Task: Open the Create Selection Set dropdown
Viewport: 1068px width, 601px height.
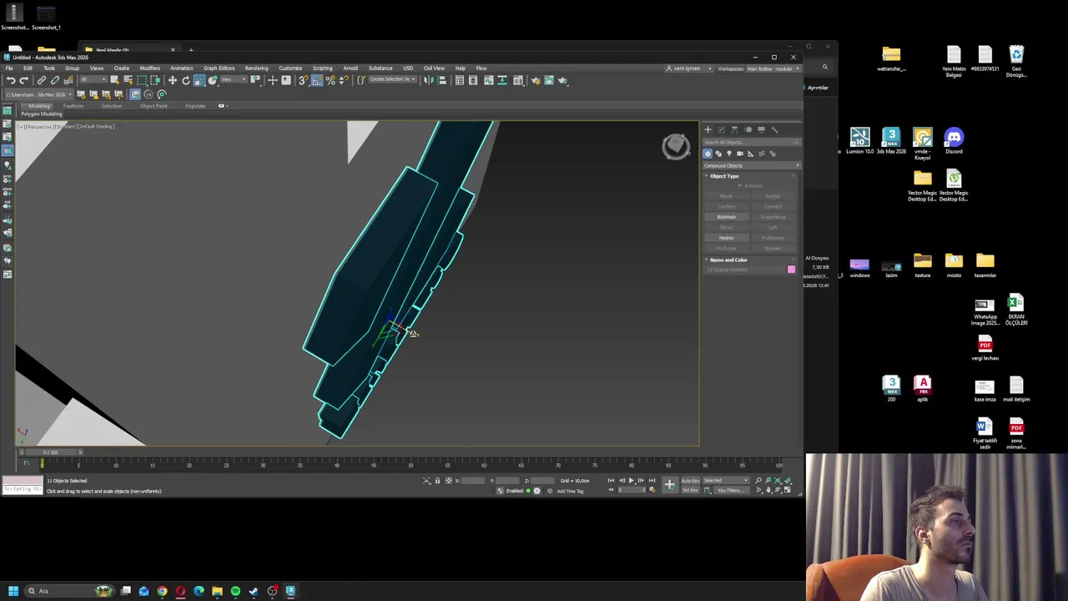Action: 392,80
